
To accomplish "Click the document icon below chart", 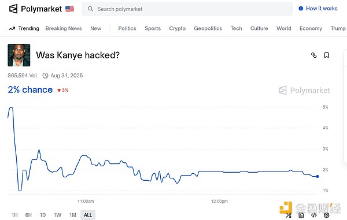I will click(x=301, y=215).
